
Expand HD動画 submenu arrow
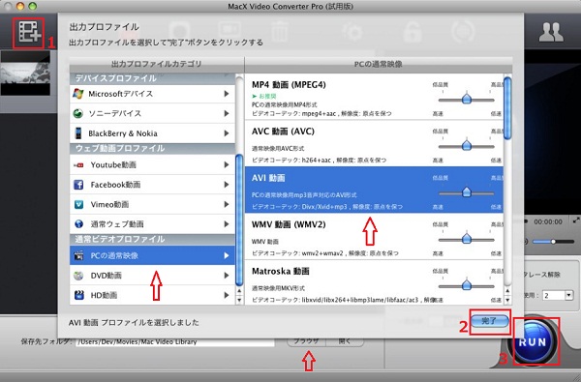[227, 295]
